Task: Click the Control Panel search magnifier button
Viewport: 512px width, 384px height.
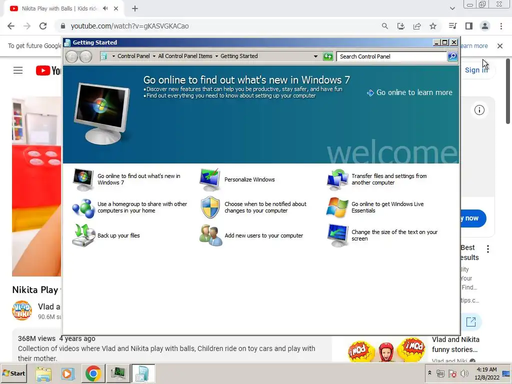Action: (x=452, y=56)
